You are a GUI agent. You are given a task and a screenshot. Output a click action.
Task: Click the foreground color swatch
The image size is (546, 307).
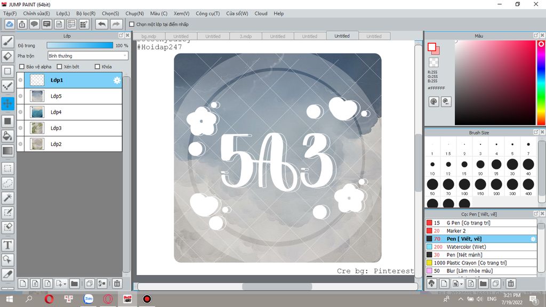432,47
